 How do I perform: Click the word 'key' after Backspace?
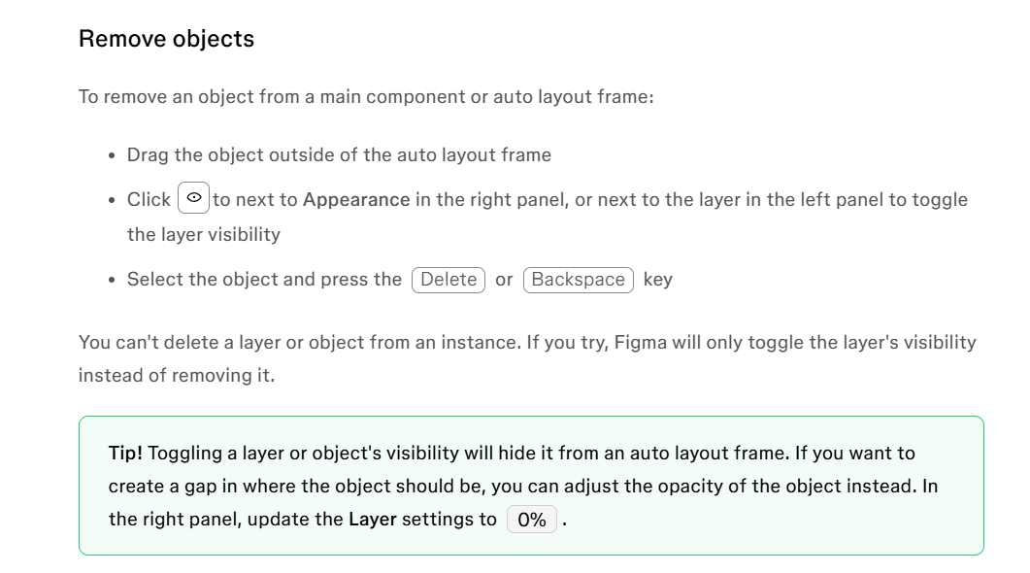[658, 280]
